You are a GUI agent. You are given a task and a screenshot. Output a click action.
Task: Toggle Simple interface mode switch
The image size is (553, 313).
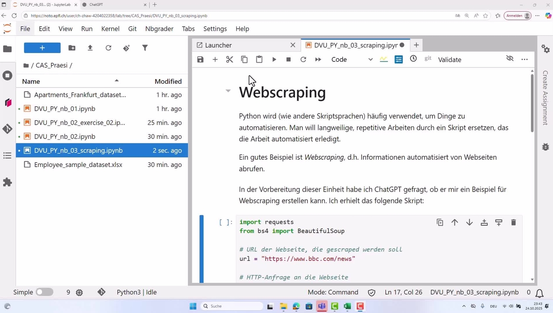(x=44, y=292)
